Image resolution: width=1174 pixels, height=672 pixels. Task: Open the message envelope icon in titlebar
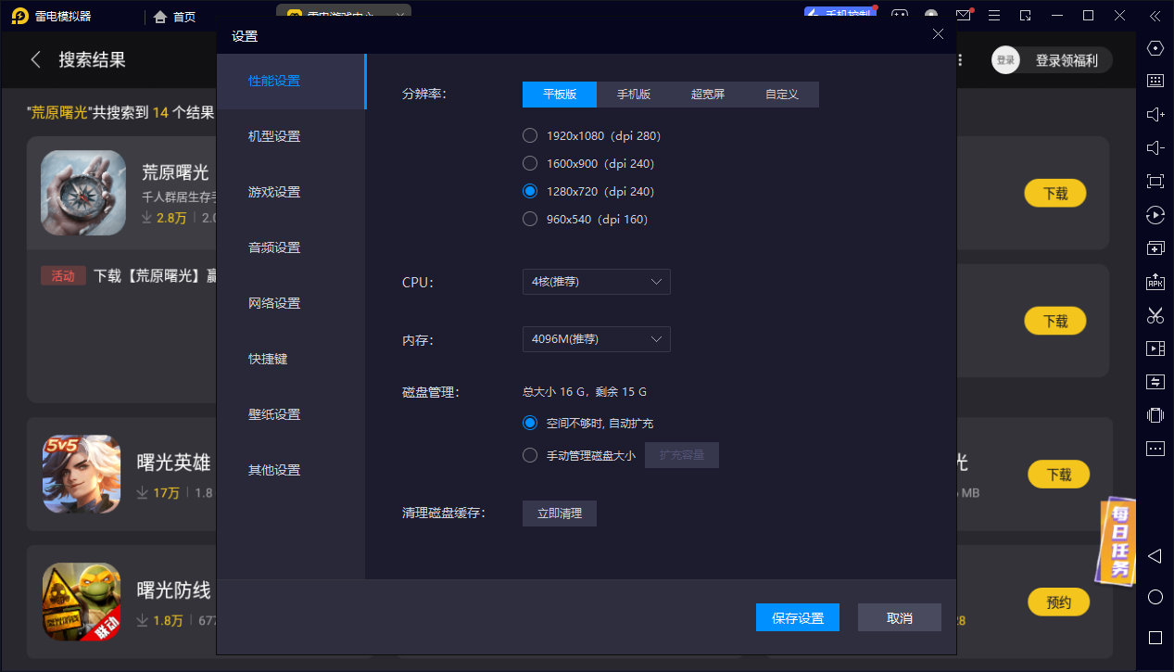pos(964,16)
